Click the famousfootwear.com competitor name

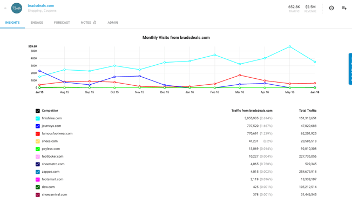pos(57,133)
